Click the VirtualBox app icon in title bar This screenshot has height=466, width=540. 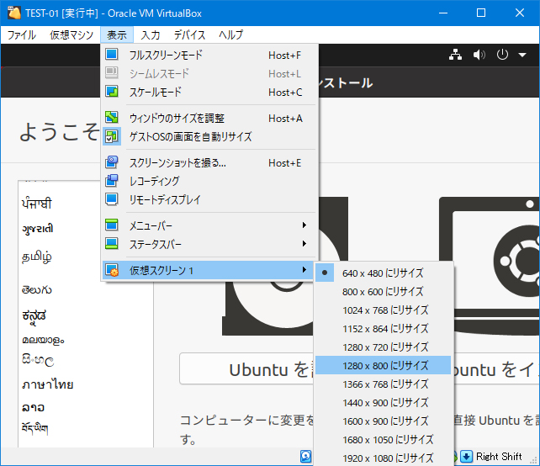click(x=14, y=13)
